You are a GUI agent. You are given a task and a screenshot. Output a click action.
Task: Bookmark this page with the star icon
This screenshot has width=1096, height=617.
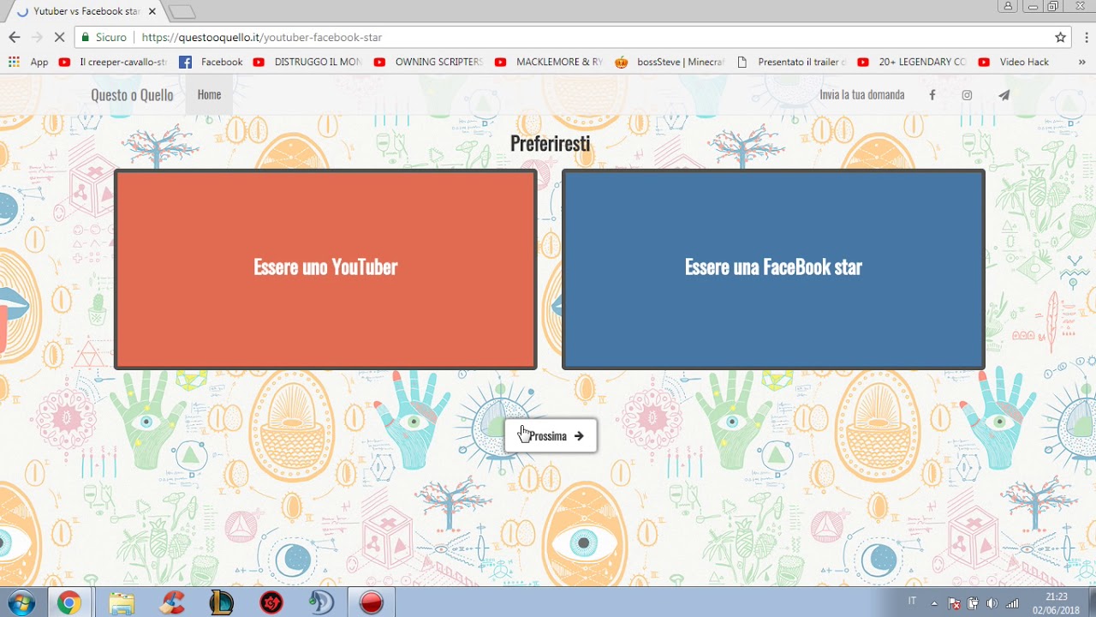[x=1060, y=37]
